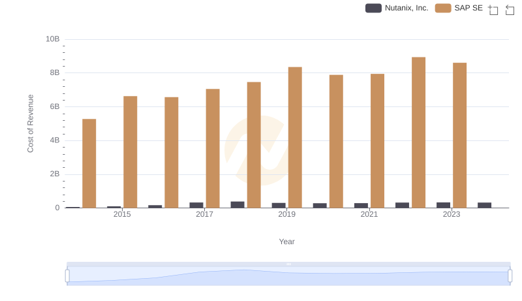
Task: Click the 2023 x-axis label
Action: [452, 214]
